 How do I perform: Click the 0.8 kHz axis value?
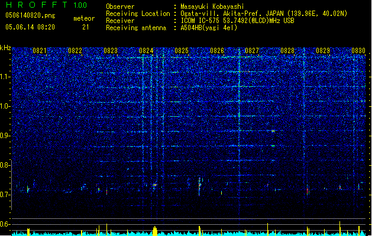5,165
